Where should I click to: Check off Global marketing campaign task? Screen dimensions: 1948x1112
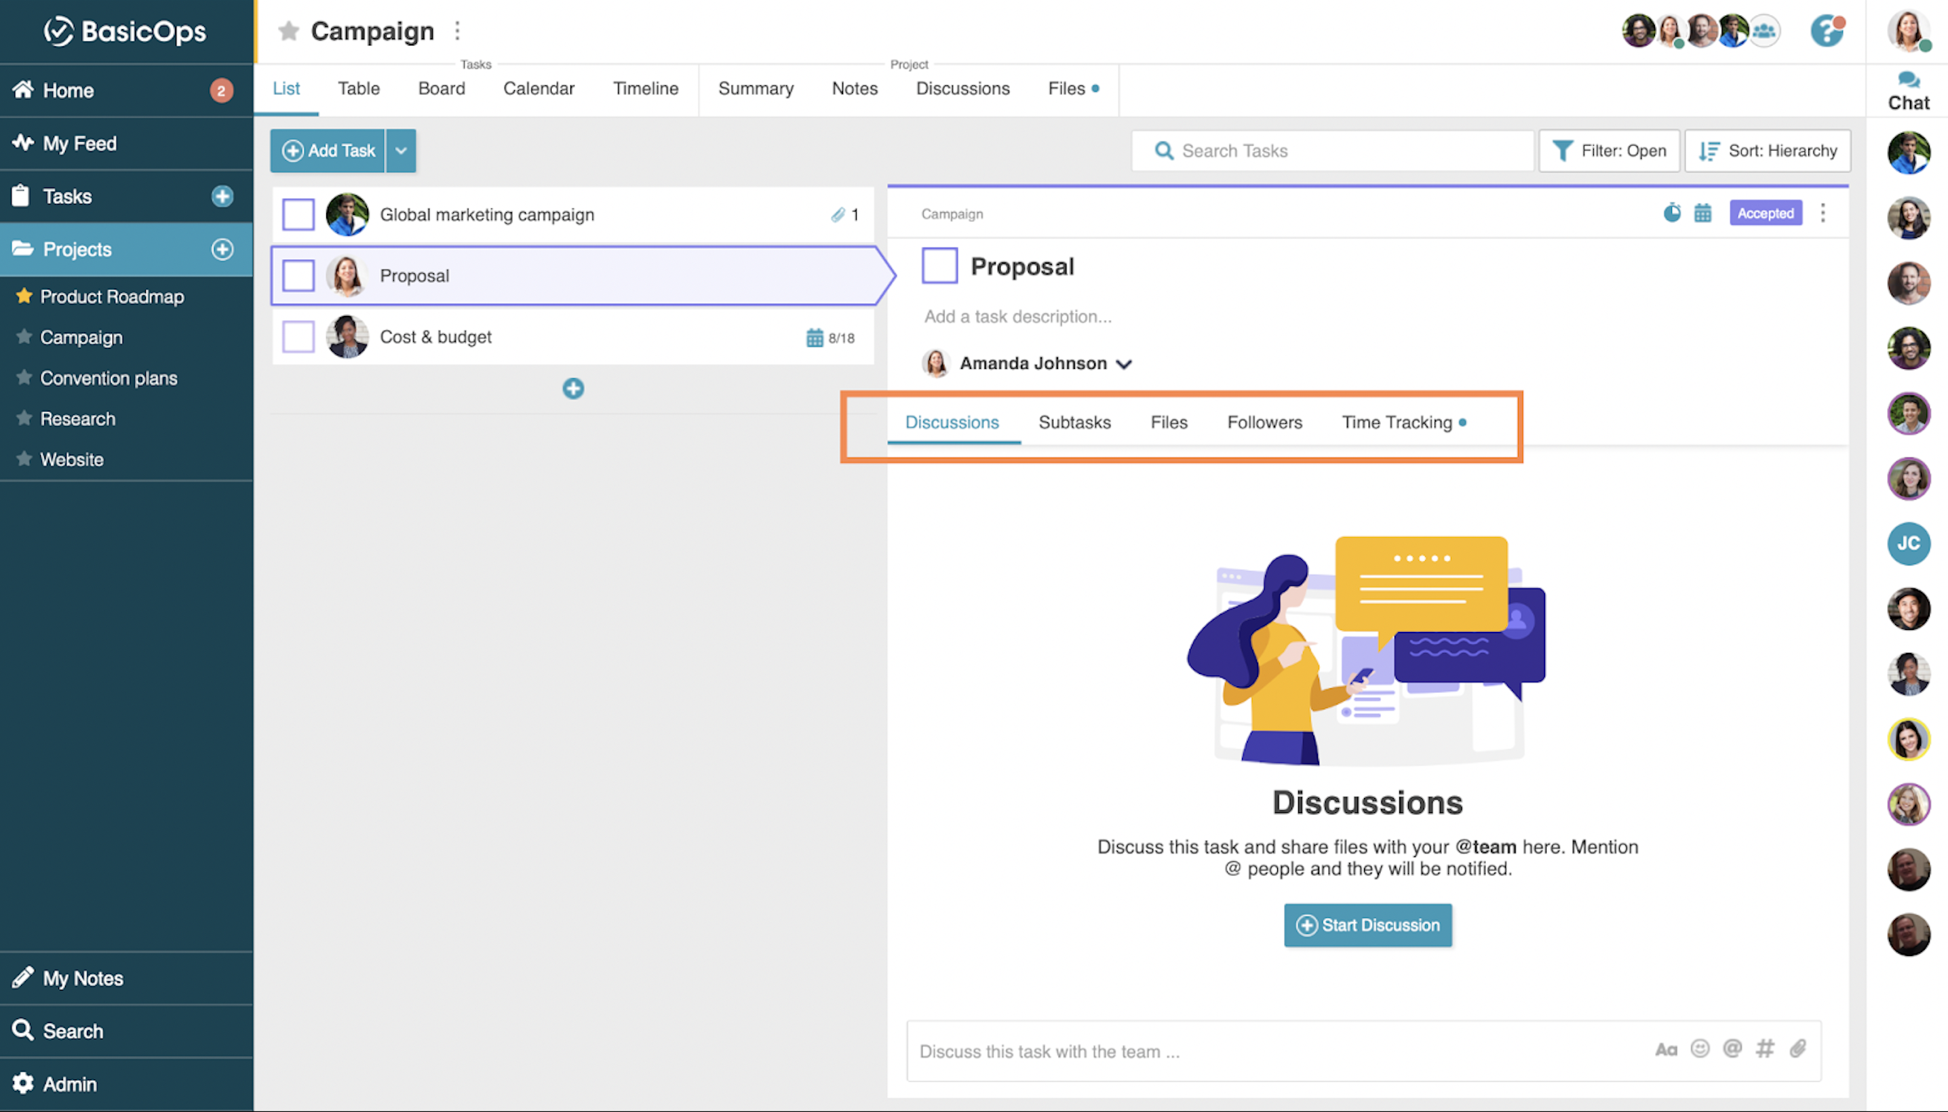pos(298,215)
